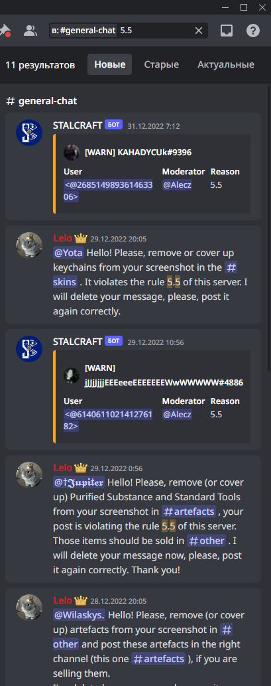Click the @Wilaskys. mention

tap(79, 615)
